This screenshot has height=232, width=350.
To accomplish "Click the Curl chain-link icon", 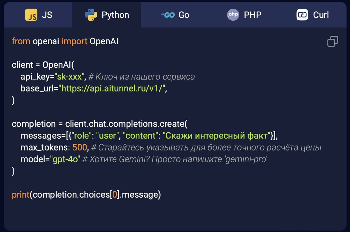I will [x=302, y=15].
